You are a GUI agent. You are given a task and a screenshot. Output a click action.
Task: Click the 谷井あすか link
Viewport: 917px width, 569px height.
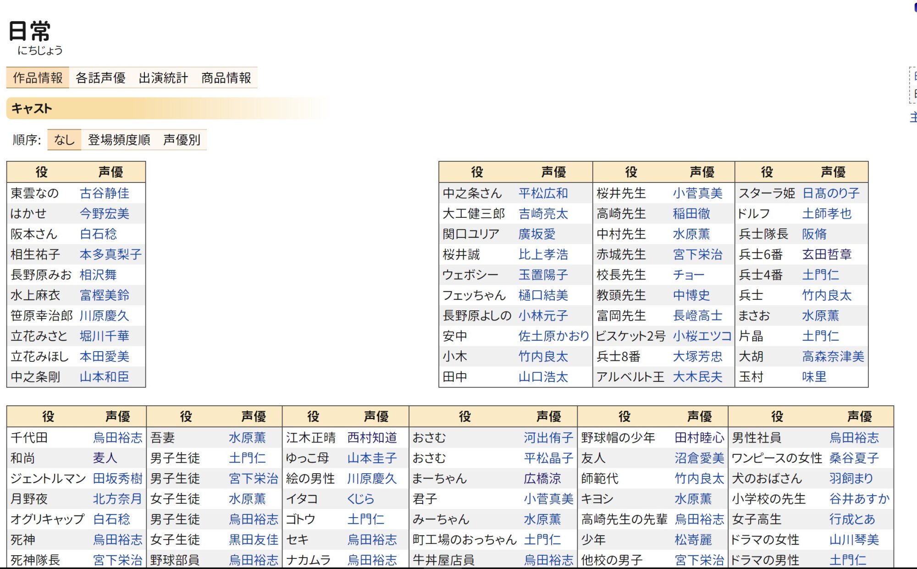859,499
